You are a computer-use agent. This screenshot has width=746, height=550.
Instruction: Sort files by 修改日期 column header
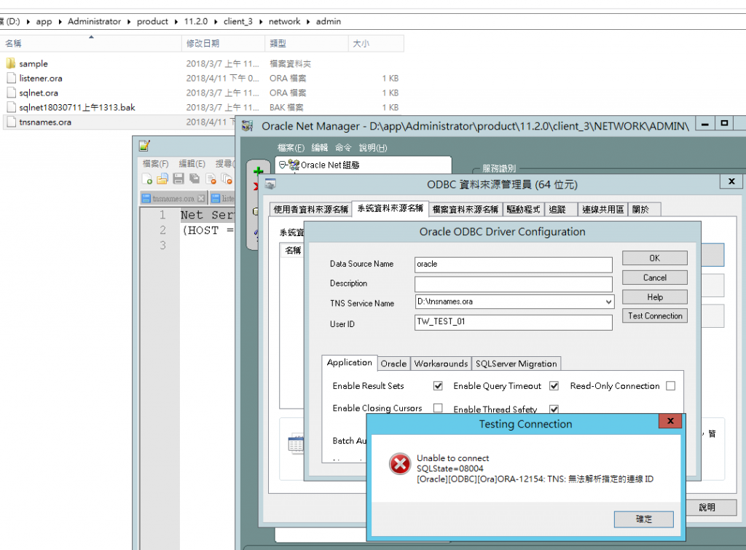[x=223, y=43]
